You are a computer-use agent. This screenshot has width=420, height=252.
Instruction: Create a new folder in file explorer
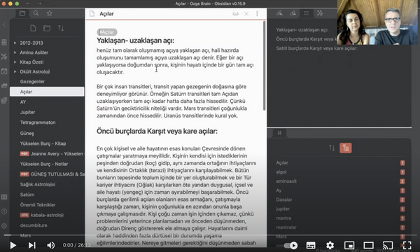pyautogui.click(x=47, y=28)
